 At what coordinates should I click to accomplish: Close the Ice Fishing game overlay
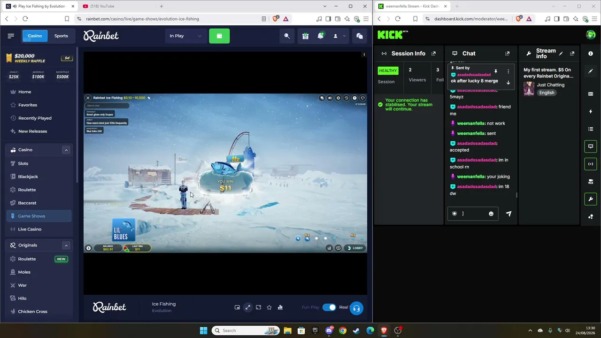88,98
